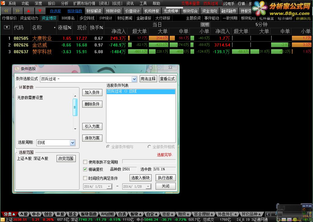The width and height of the screenshot is (313, 222).
Task: Open the 功能 menu
Action: [x=25, y=3]
